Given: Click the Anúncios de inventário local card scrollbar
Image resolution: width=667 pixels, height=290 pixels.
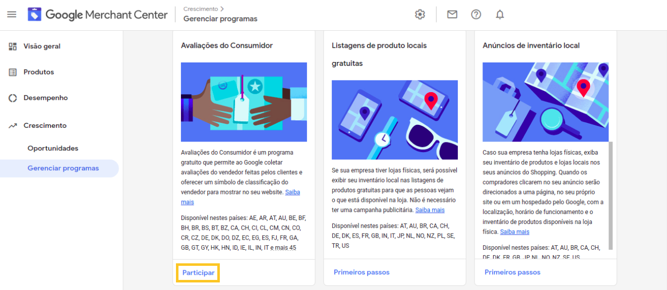Looking at the screenshot, I should (x=611, y=195).
